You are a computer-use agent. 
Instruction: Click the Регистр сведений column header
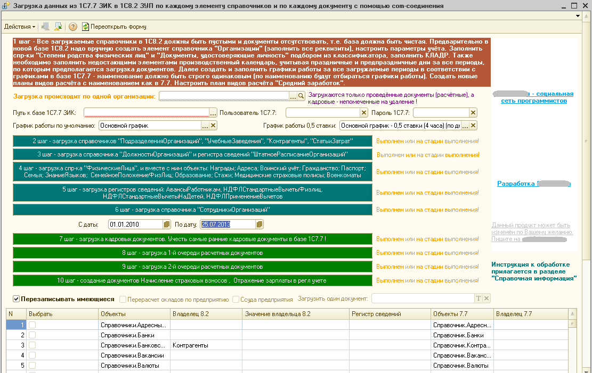pos(390,314)
